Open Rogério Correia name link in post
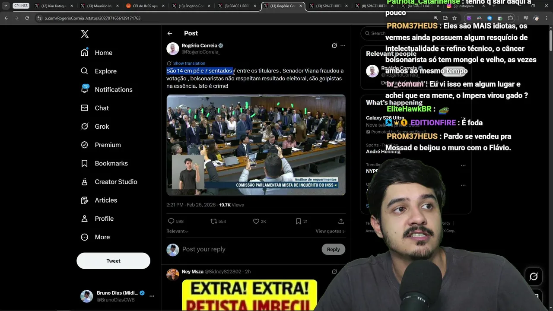The width and height of the screenshot is (553, 311). (x=199, y=45)
